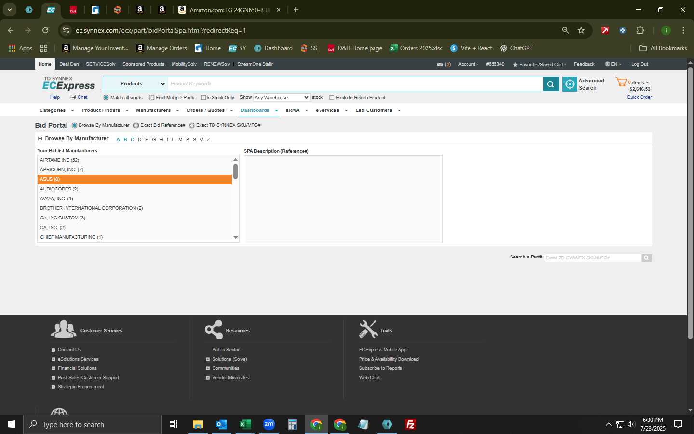Select BROTHER INTERNATIONAL CORPORATION (2) manufacturer
Image resolution: width=694 pixels, height=434 pixels.
(134, 208)
